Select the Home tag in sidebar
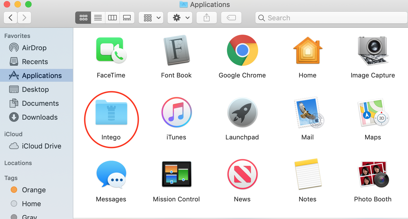 [36, 204]
